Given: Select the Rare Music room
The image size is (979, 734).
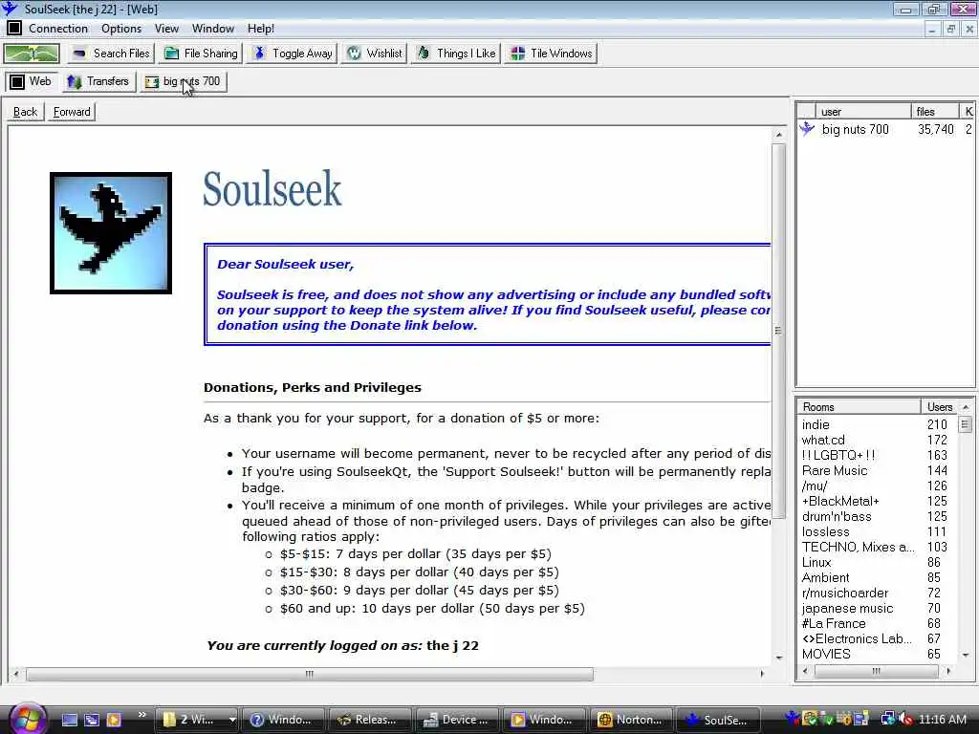Looking at the screenshot, I should click(878, 470).
